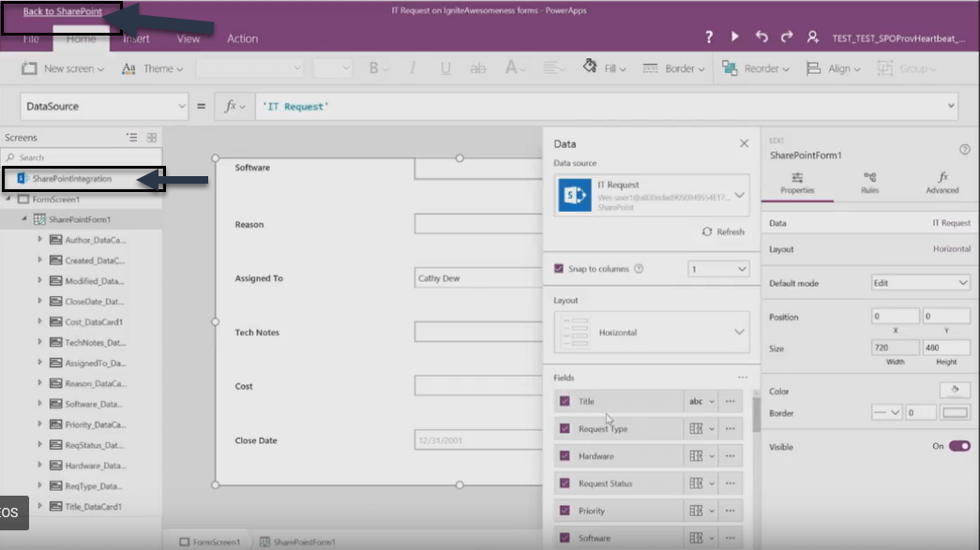Open the help question mark icon
The width and height of the screenshot is (980, 550).
tap(709, 37)
